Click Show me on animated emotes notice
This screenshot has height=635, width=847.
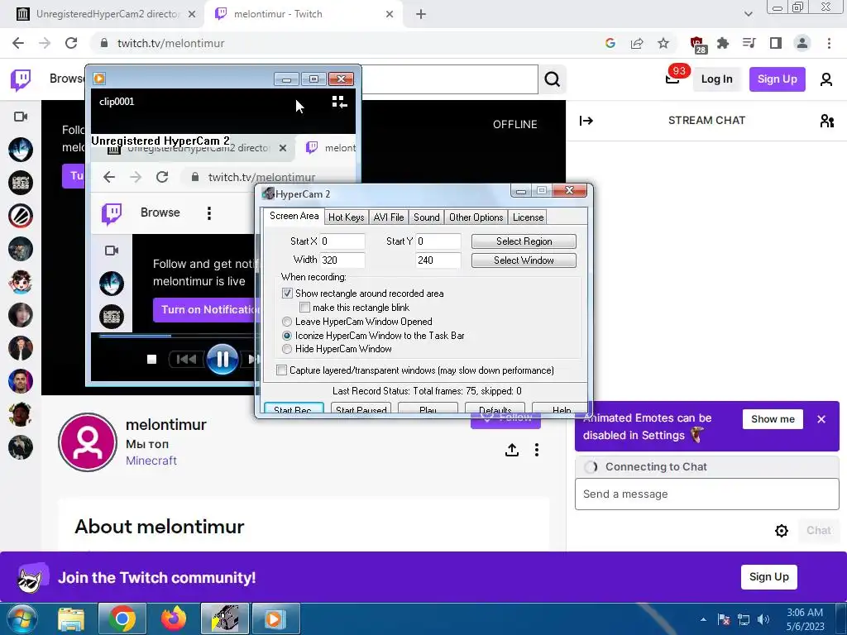tap(773, 419)
